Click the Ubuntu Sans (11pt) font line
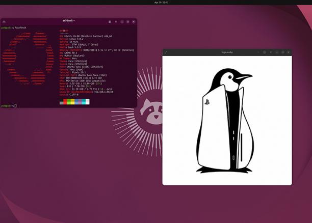The width and height of the screenshot is (312, 223). pos(81,67)
